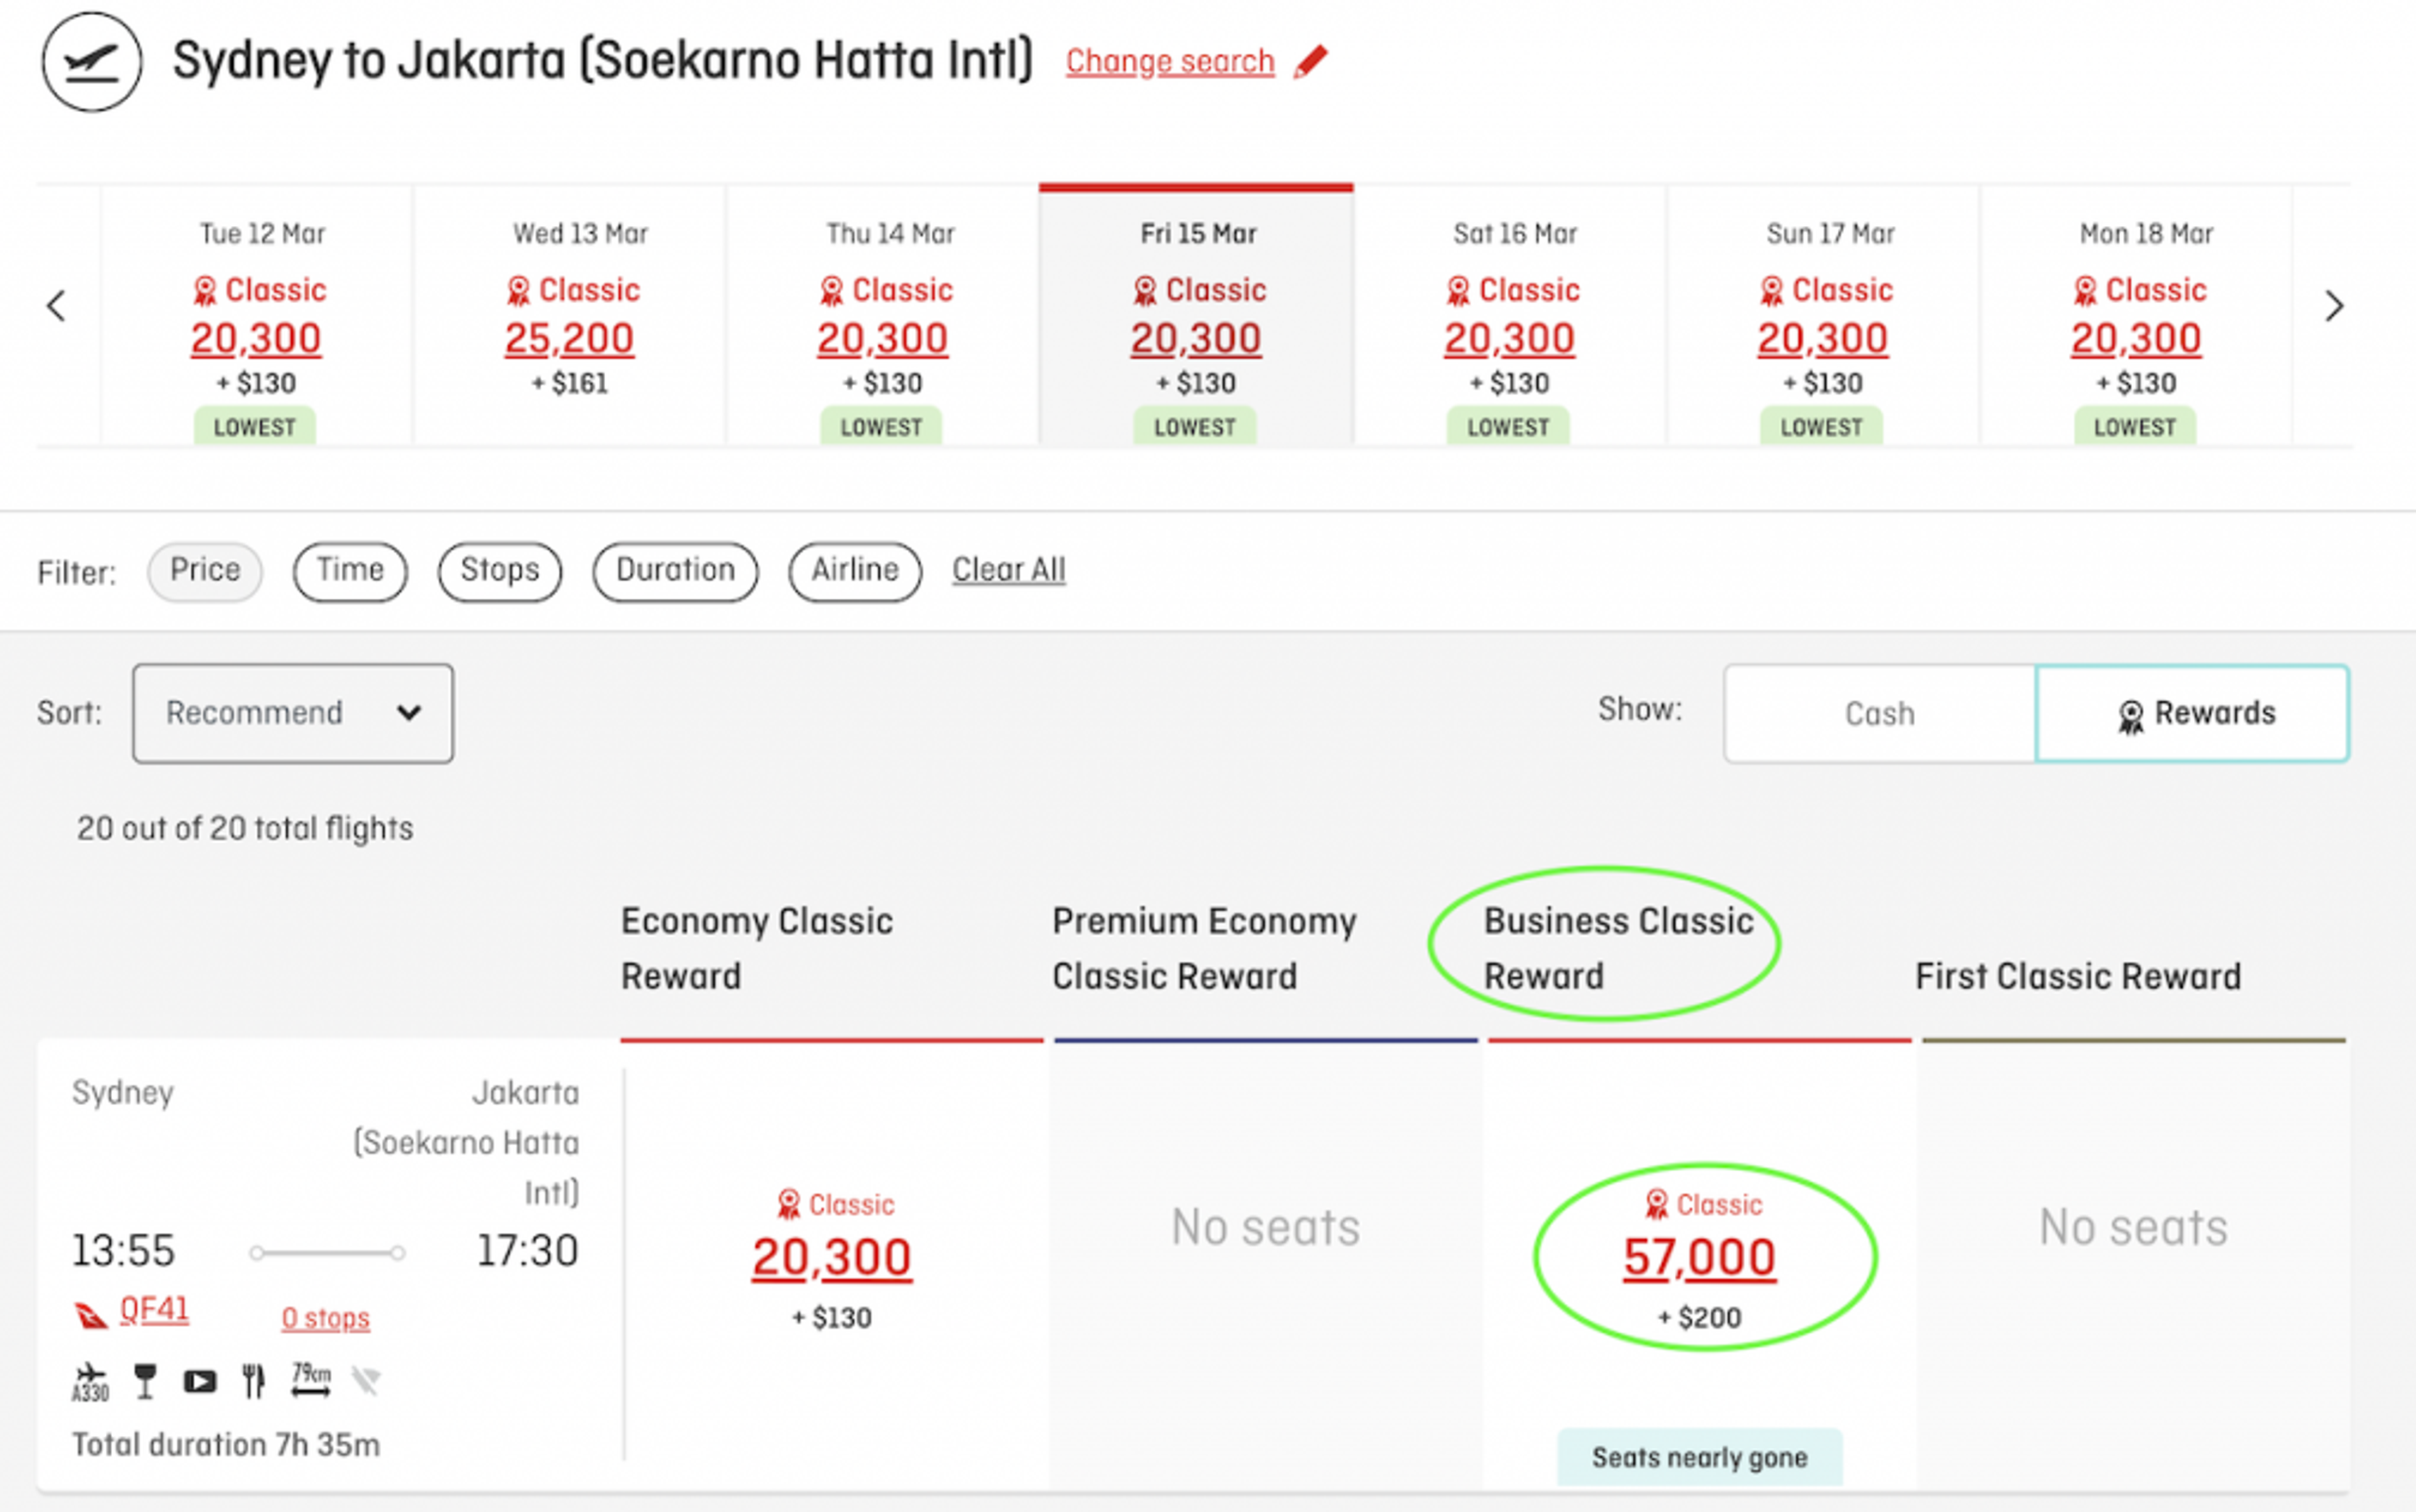Switch display to Cash prices
2416x1512 pixels.
pos(1879,714)
